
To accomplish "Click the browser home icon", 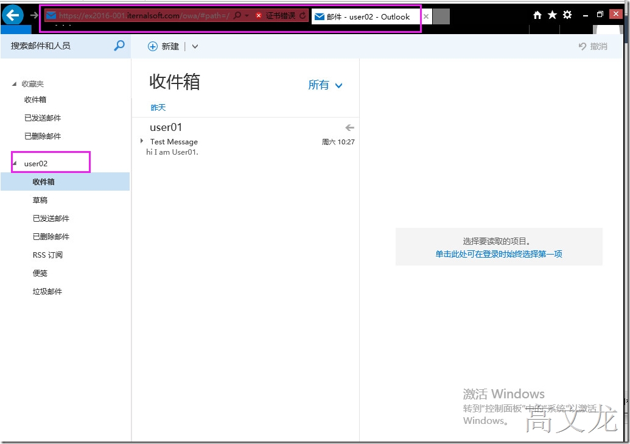I will coord(537,15).
